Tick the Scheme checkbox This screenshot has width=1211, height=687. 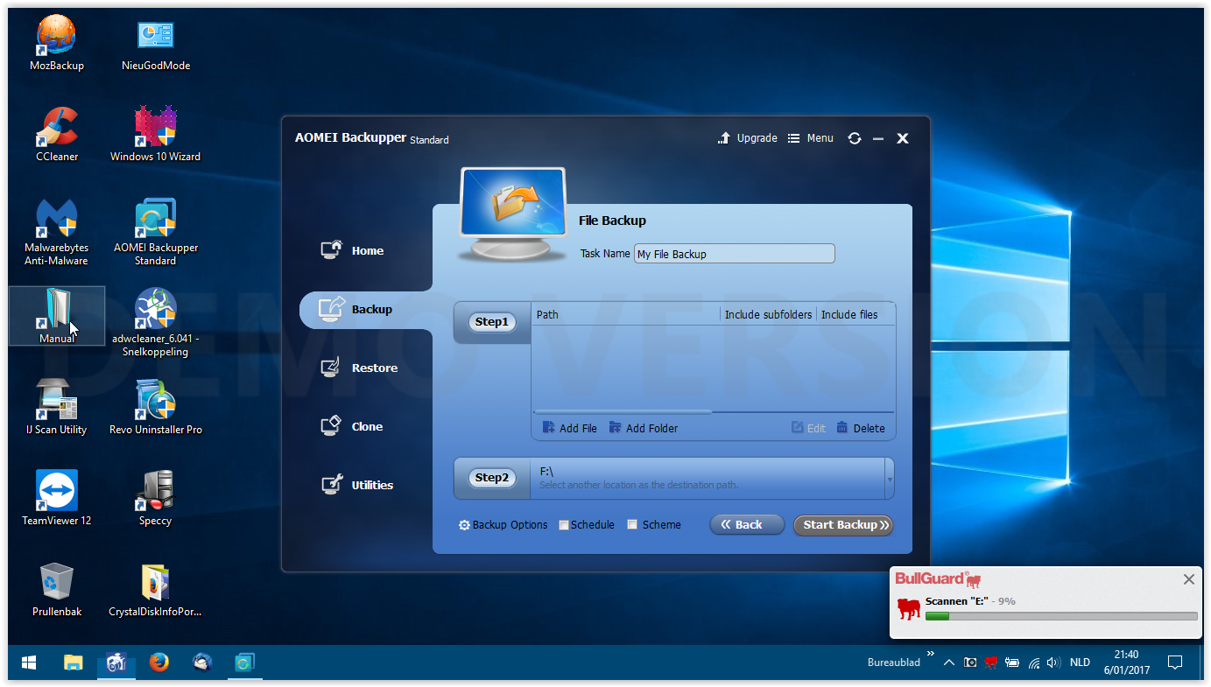pos(632,525)
